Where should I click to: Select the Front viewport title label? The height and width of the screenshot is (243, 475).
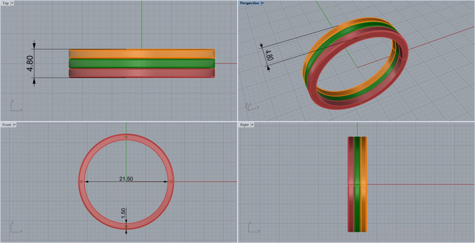pyautogui.click(x=7, y=125)
